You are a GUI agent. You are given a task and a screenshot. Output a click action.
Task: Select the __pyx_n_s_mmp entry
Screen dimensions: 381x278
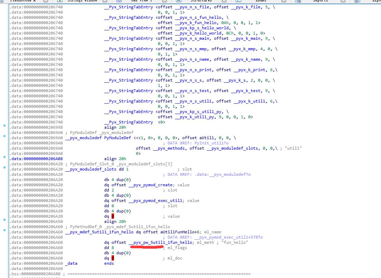191,49
